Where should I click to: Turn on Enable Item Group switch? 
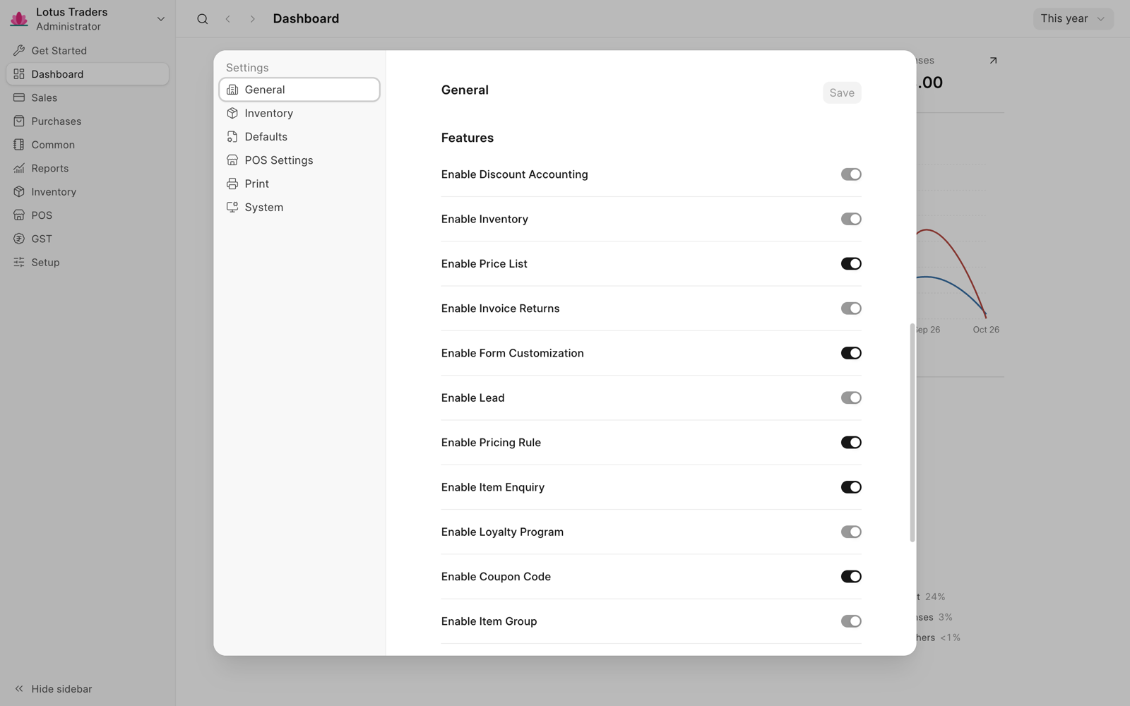tap(851, 621)
